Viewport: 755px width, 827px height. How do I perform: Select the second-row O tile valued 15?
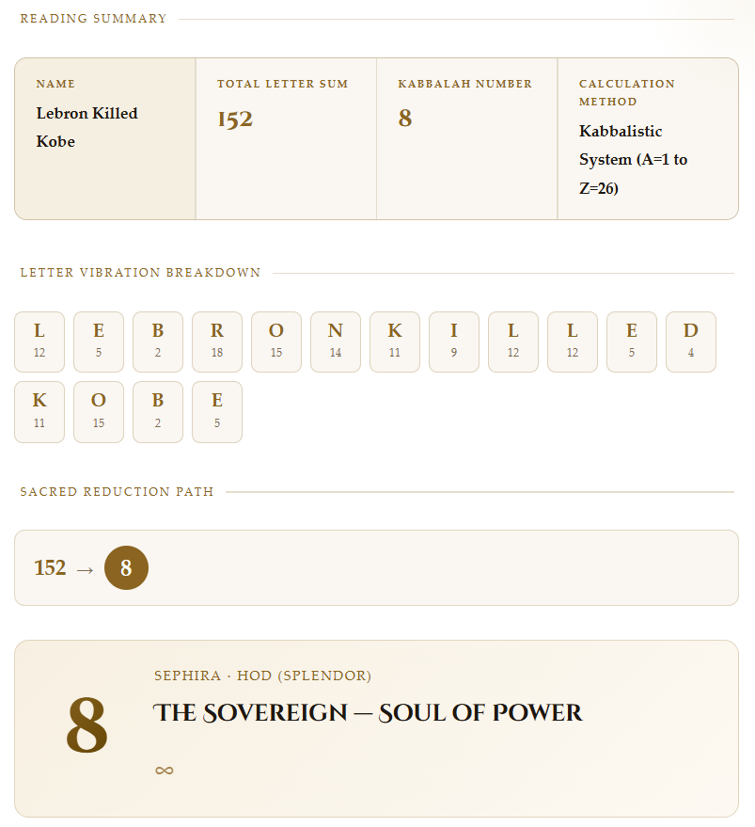(x=99, y=412)
